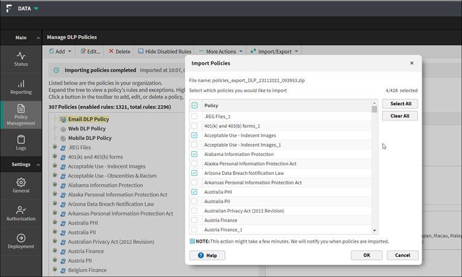This screenshot has width=462, height=277.
Task: Open the Authorization settings icon
Action: click(21, 213)
